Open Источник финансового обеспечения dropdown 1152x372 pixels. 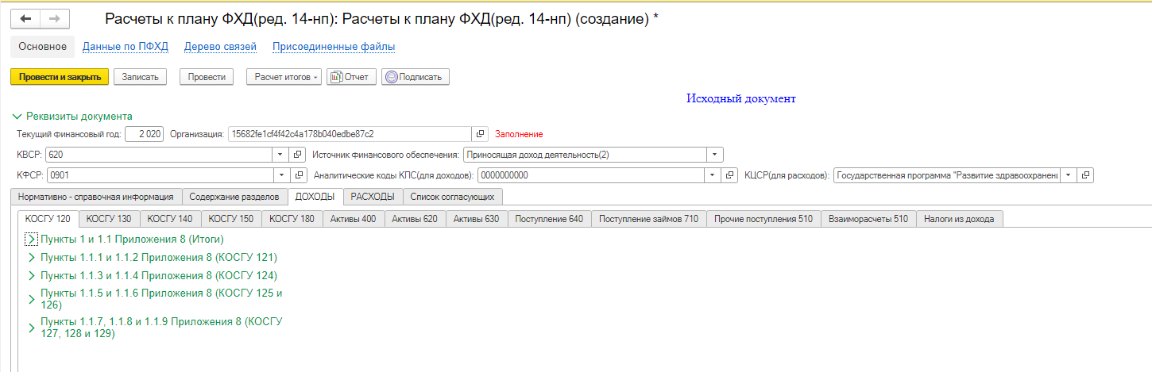[x=715, y=155]
